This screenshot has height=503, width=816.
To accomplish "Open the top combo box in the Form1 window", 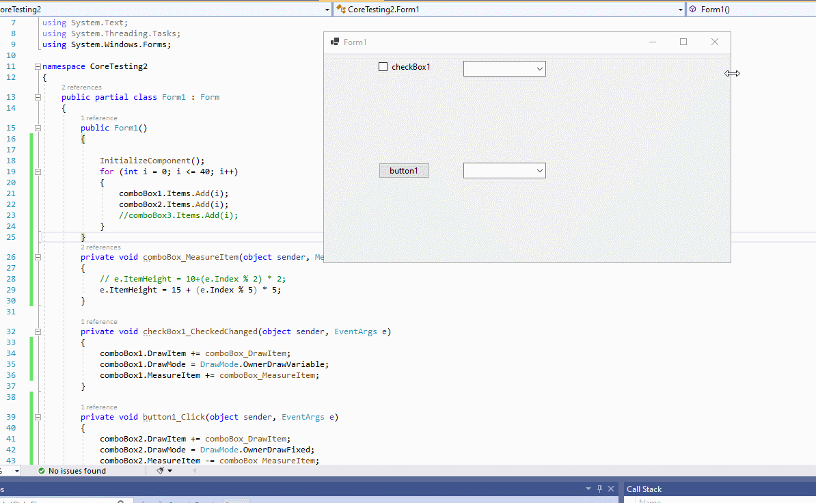I will 540,68.
